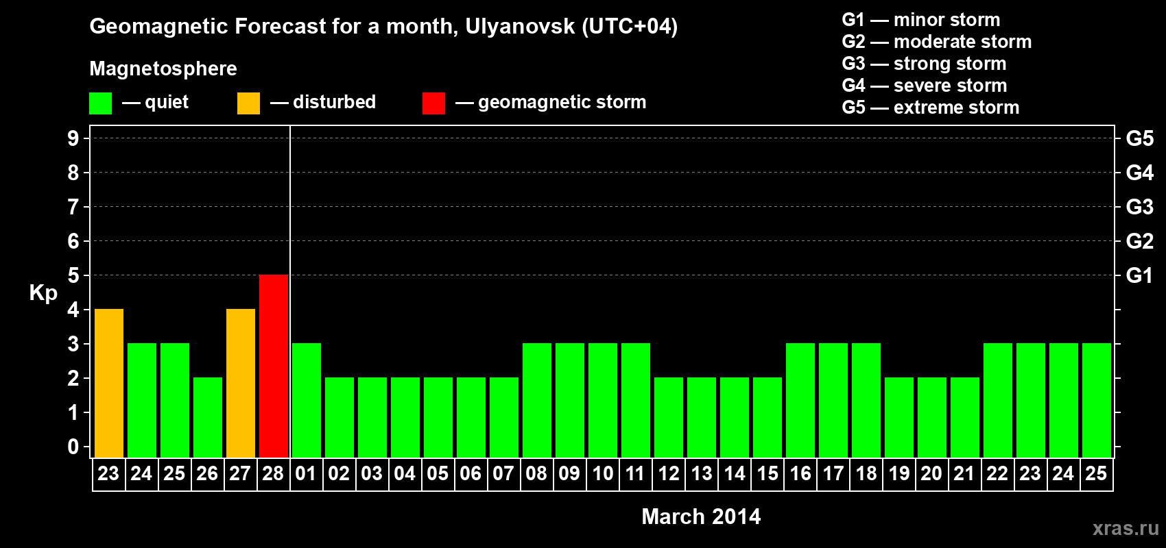Click the 'xras.ru' source text
Screen dimensions: 1166x548
pyautogui.click(x=1126, y=528)
